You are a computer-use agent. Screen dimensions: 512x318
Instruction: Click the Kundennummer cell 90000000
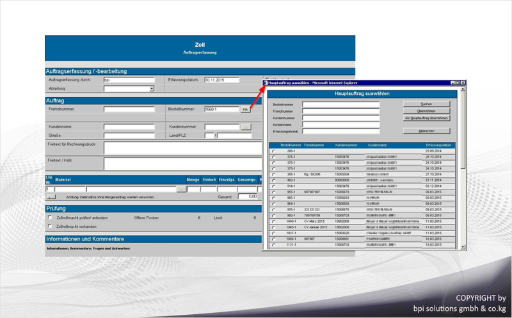[342, 180]
